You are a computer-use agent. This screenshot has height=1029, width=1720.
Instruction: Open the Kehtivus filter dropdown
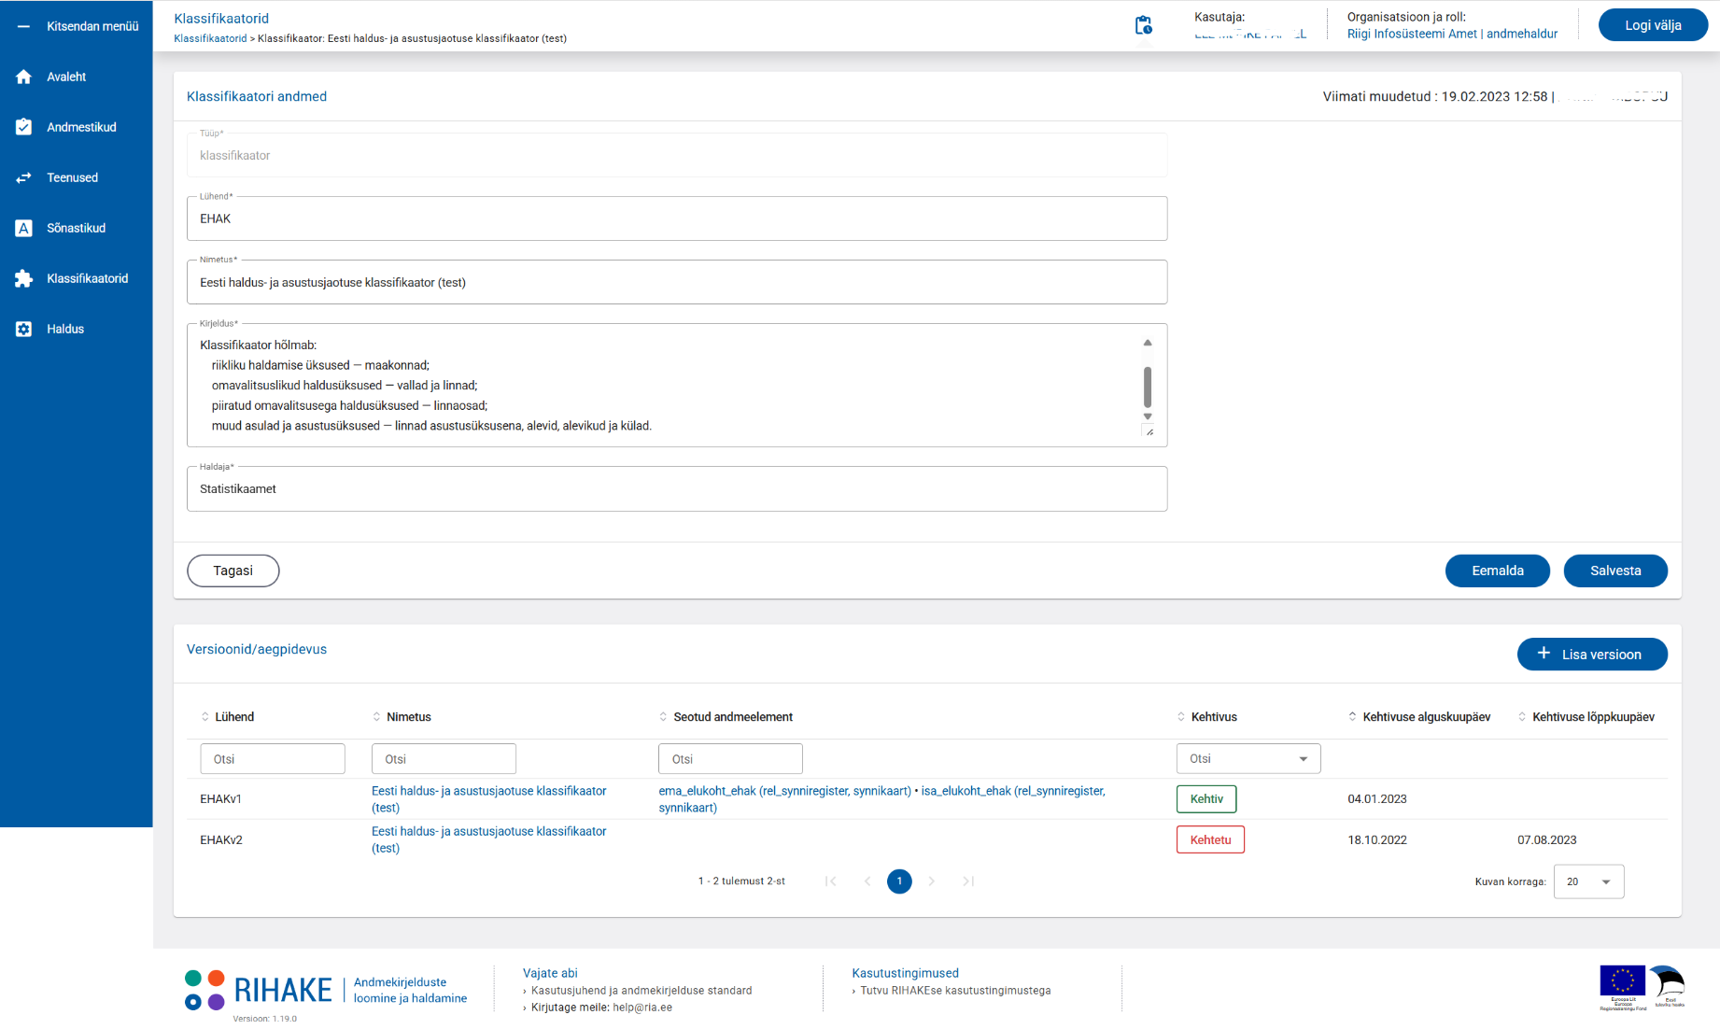click(1248, 759)
